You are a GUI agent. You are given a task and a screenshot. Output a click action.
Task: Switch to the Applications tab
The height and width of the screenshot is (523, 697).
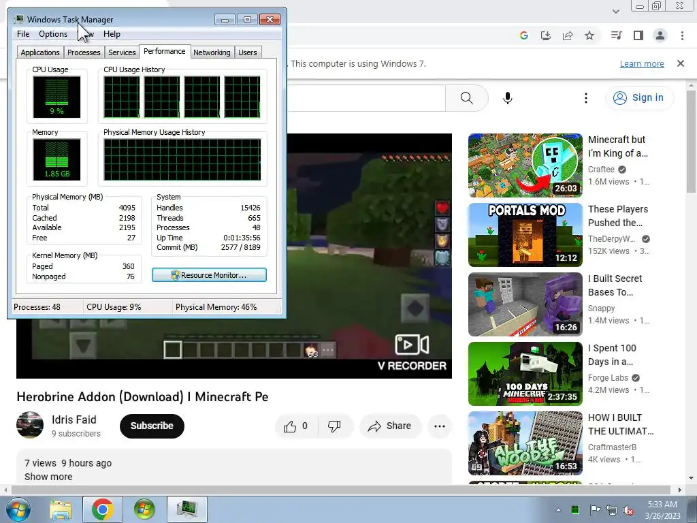[x=40, y=52]
